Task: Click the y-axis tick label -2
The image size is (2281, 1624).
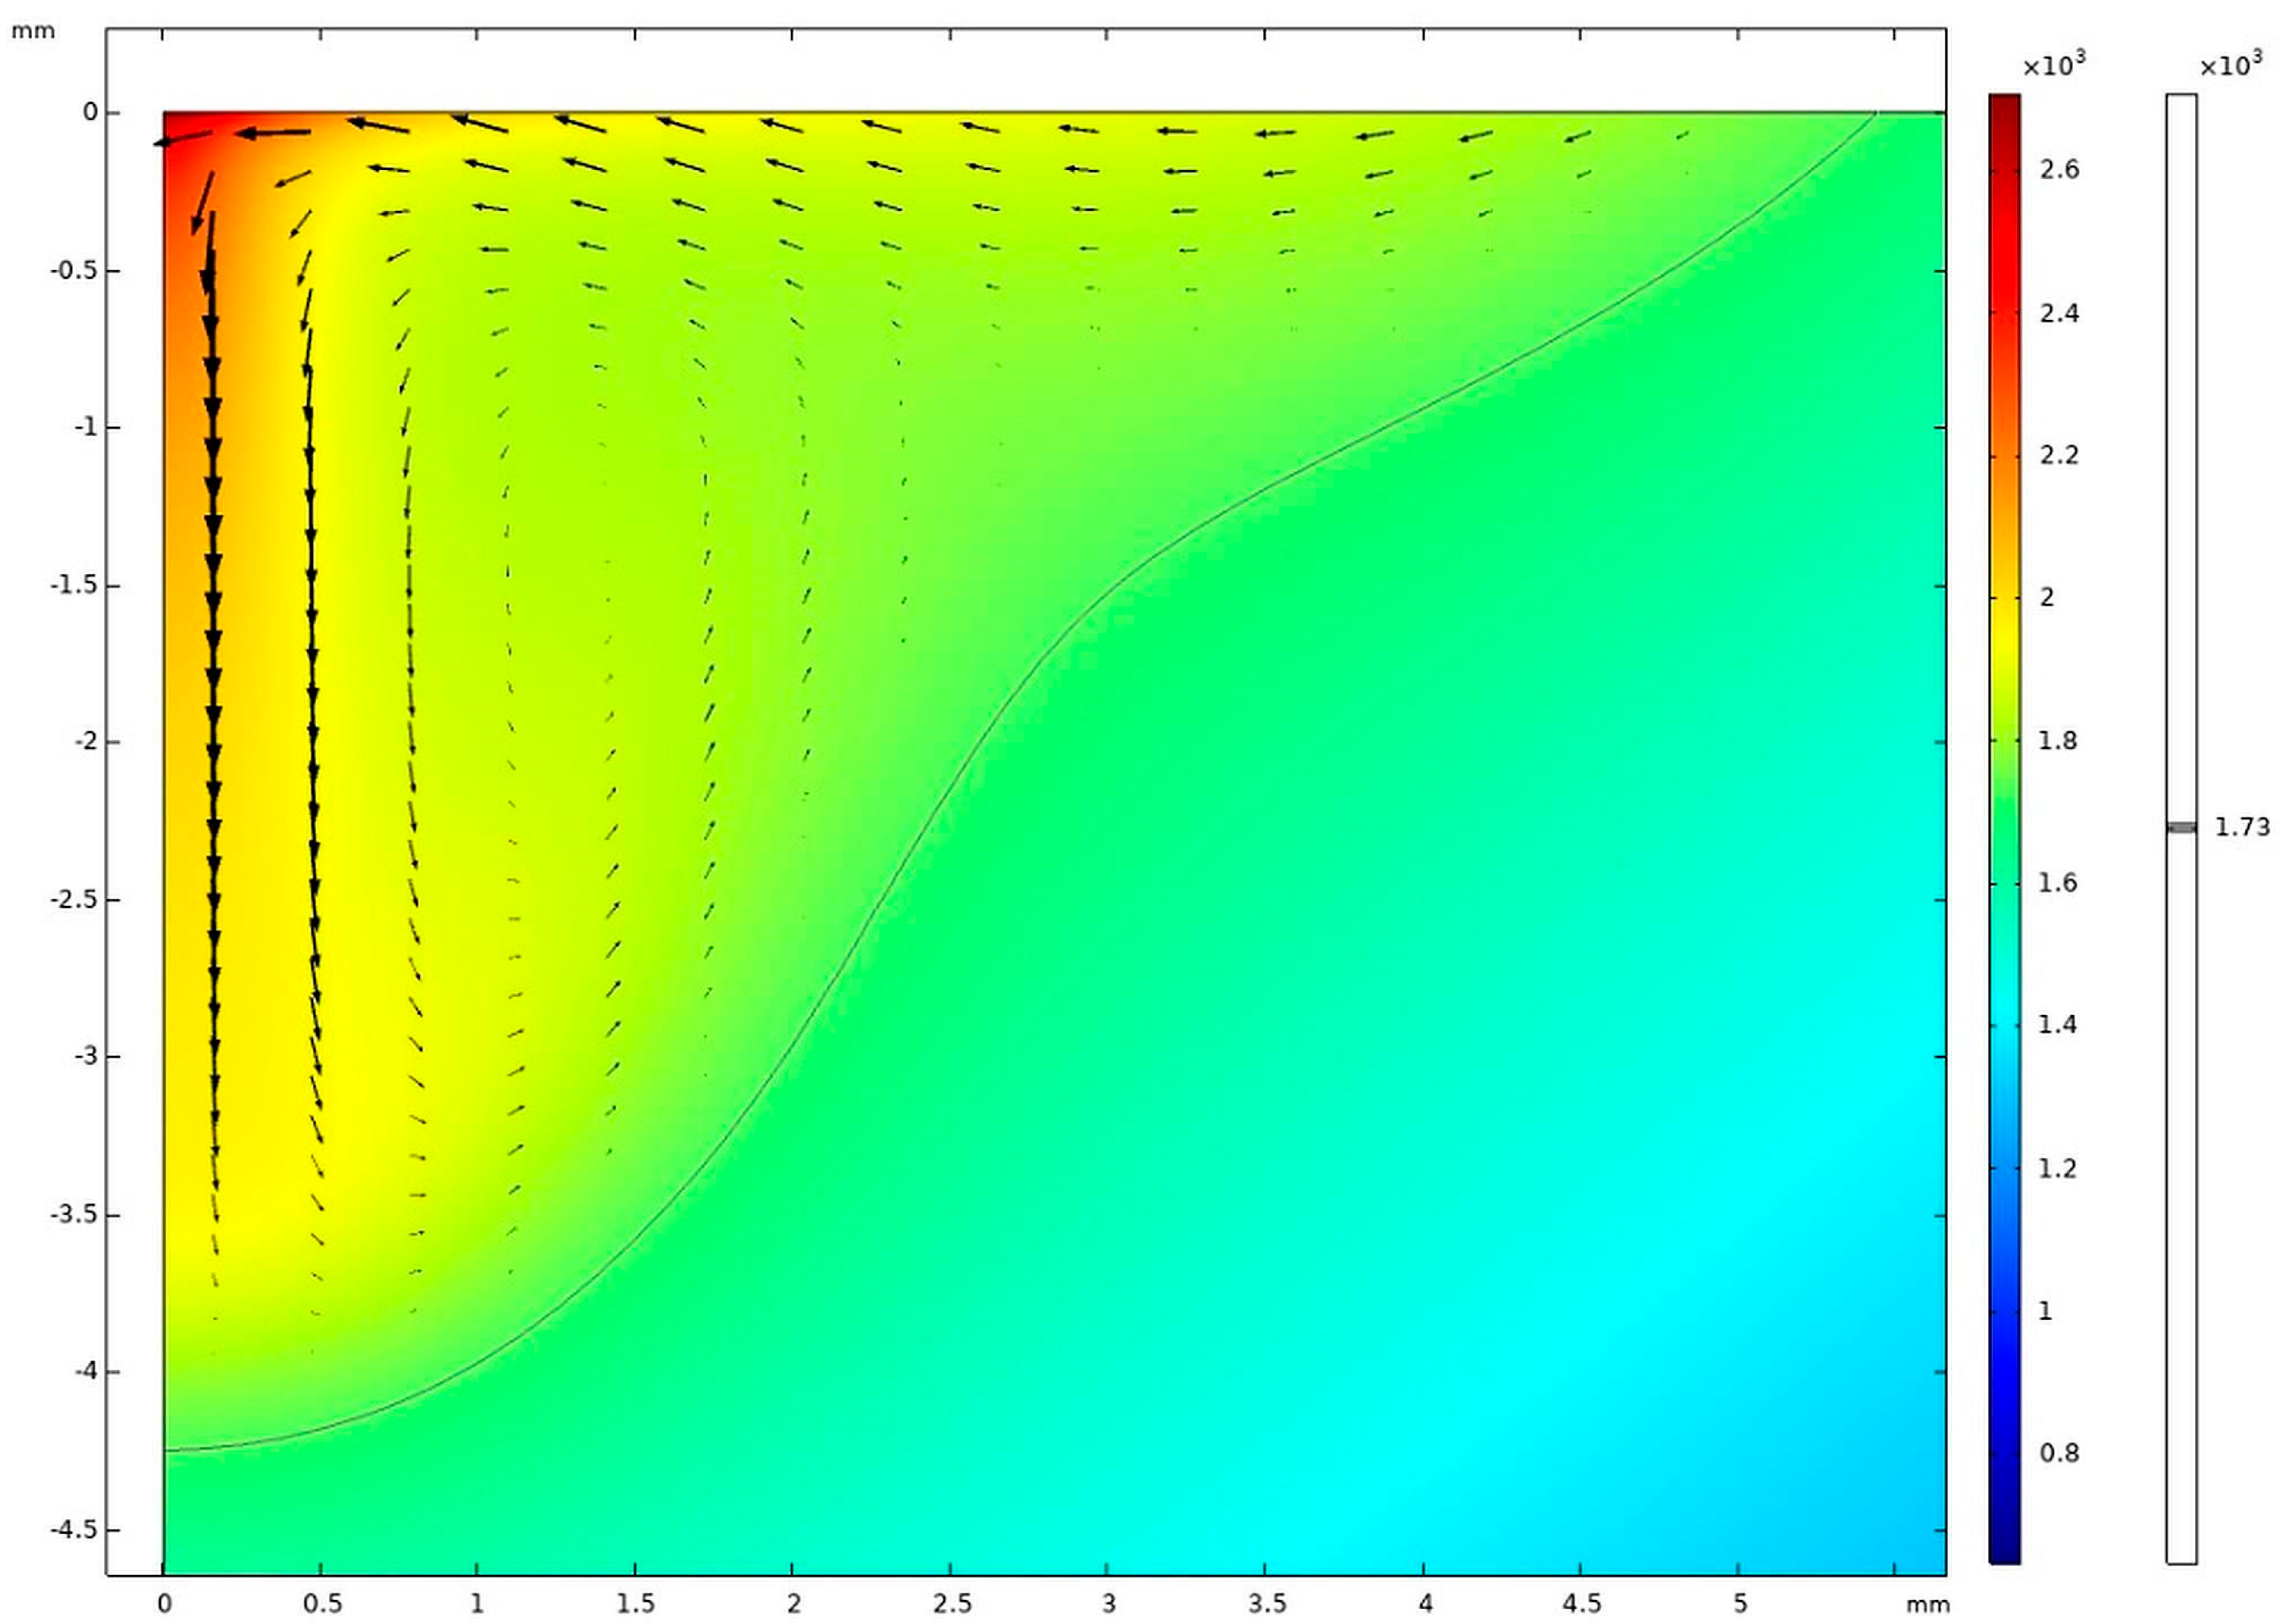Action: point(86,742)
